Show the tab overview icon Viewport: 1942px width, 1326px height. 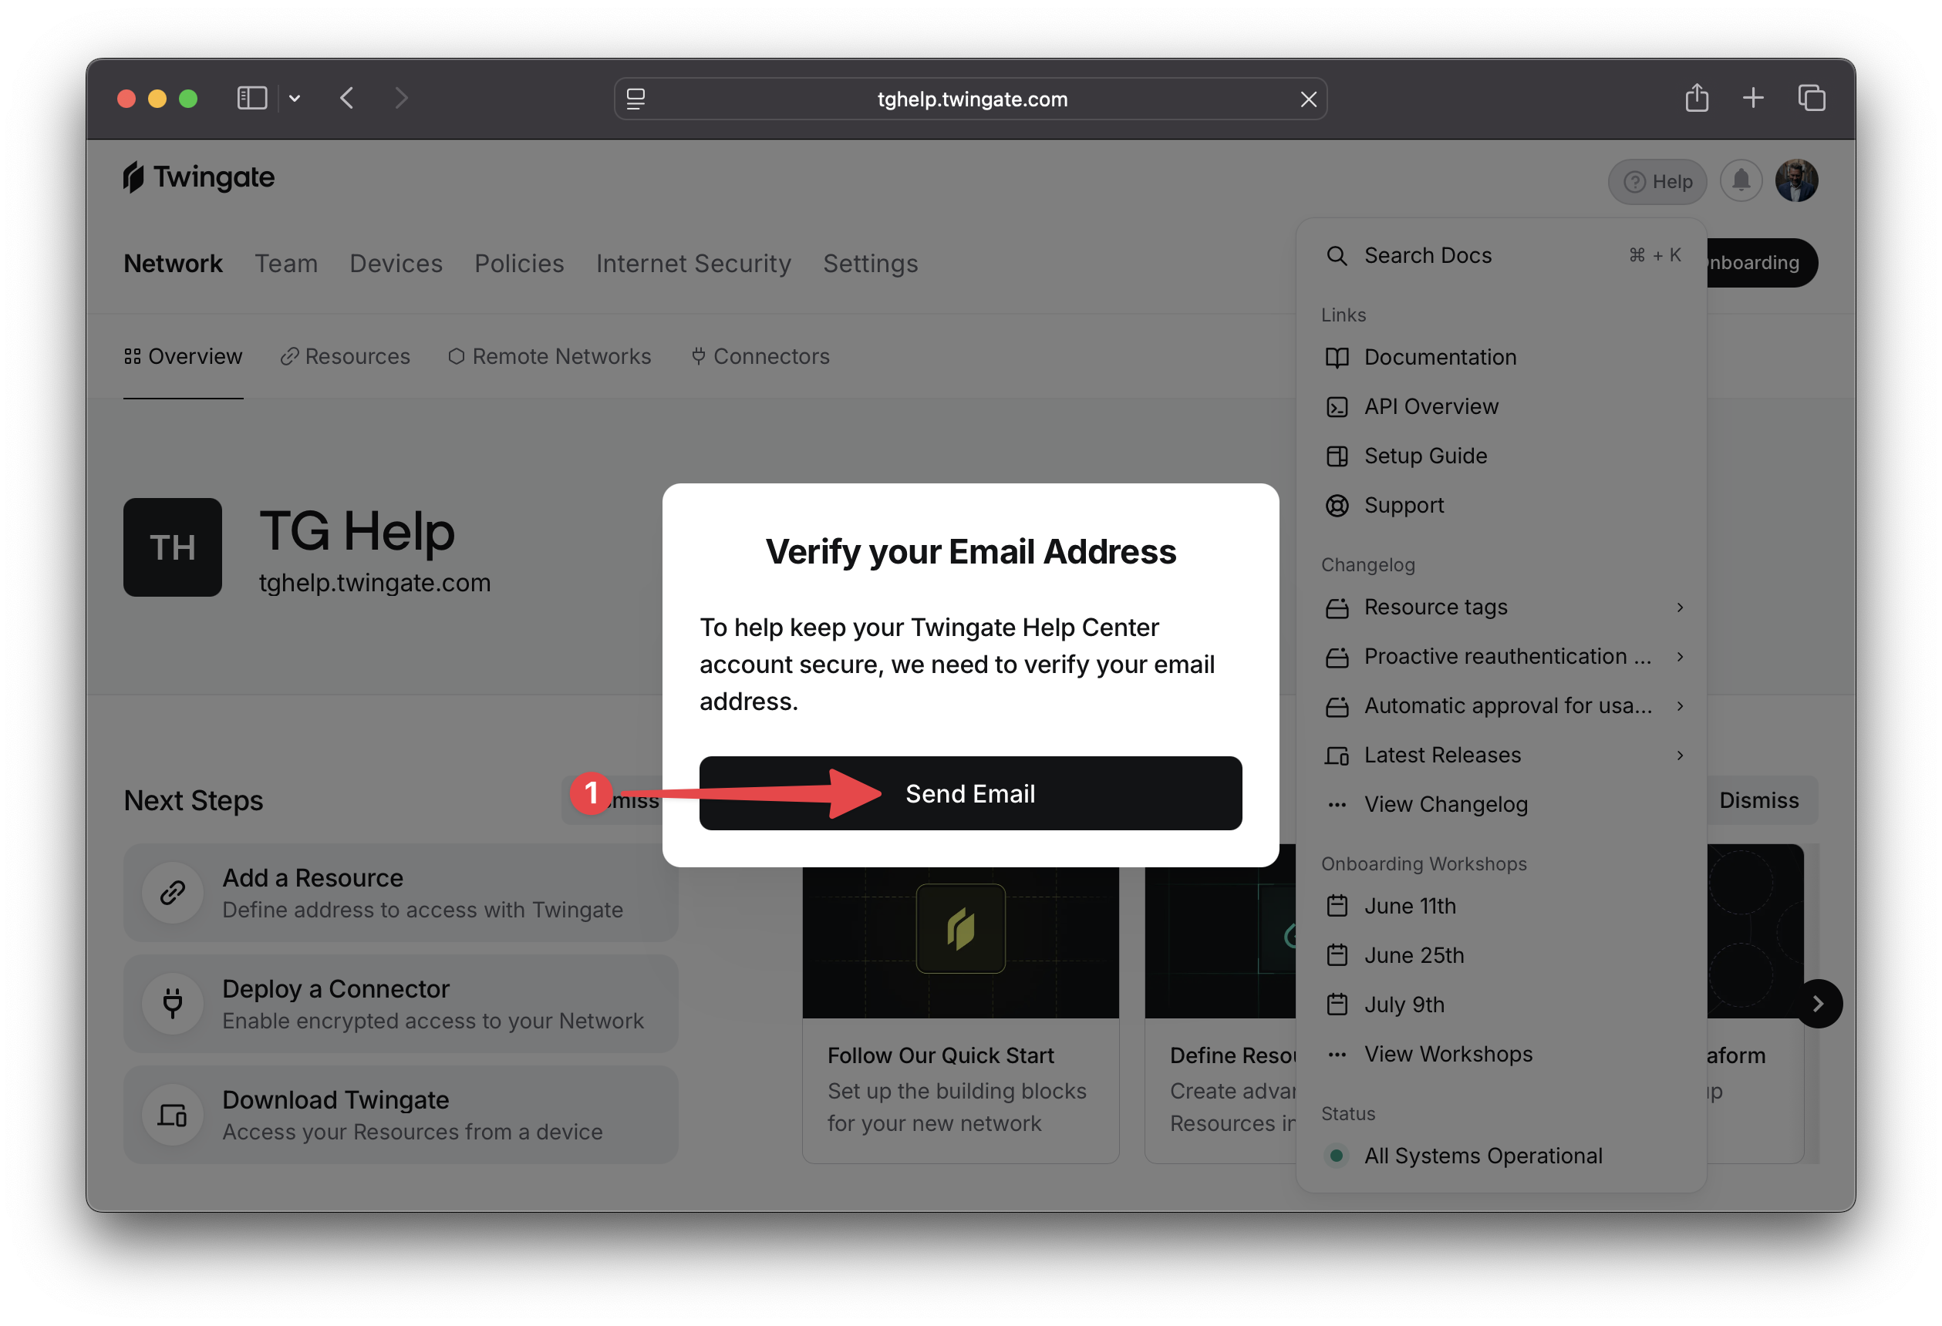[1811, 98]
